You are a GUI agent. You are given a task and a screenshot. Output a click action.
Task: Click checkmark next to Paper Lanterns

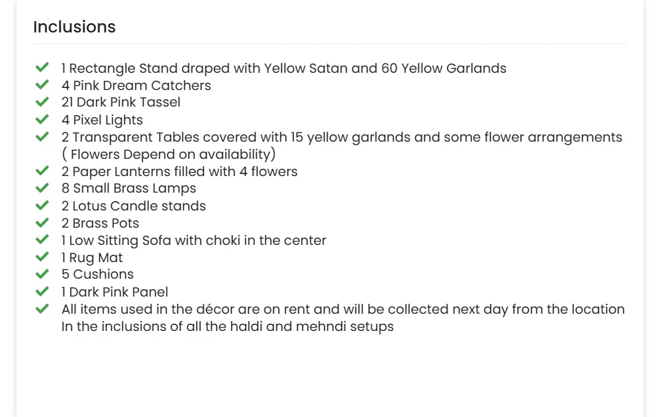[x=42, y=171]
